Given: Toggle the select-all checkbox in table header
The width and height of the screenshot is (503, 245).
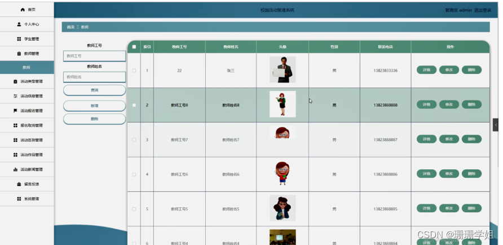Looking at the screenshot, I should click(x=134, y=47).
